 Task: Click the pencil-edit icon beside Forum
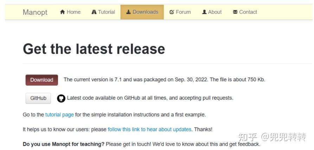coord(172,12)
